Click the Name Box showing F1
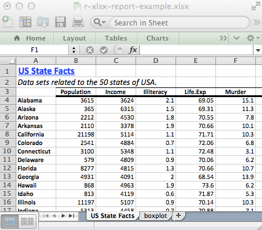The image size is (262, 230). point(34,50)
